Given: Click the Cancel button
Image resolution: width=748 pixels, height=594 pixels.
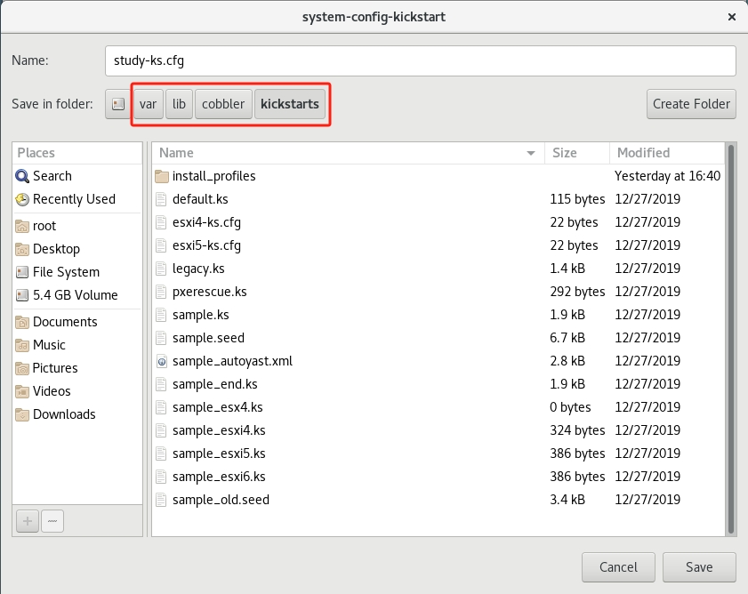Looking at the screenshot, I should tap(618, 567).
